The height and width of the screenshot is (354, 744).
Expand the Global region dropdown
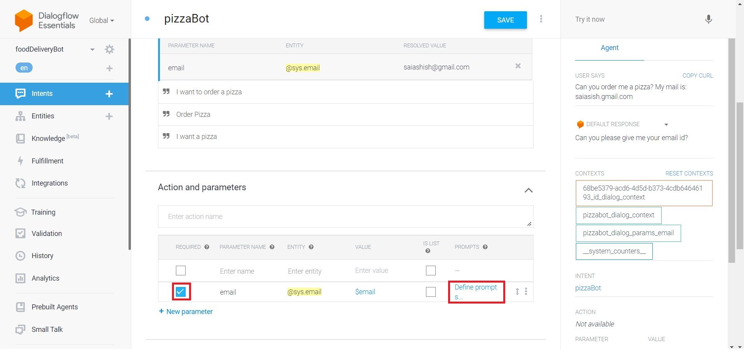(x=101, y=20)
